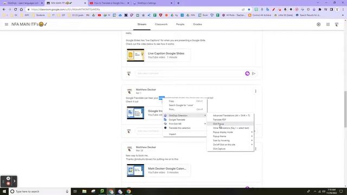
Task: Open the account avatar in Classroom header
Action: (337, 24)
